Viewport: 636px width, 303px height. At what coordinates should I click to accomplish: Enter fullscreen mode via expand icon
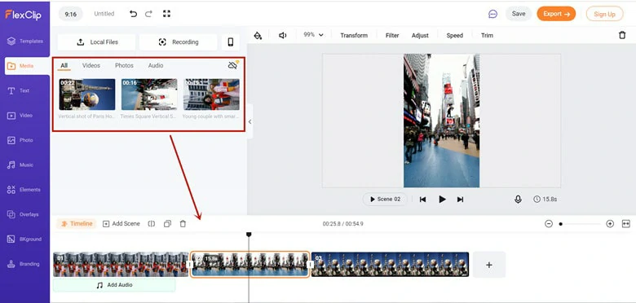point(166,14)
